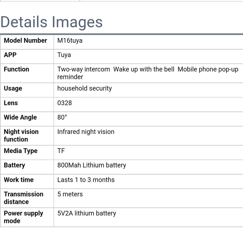The height and width of the screenshot is (231, 243).
Task: Select the "Lens" row label
Action: (11, 103)
